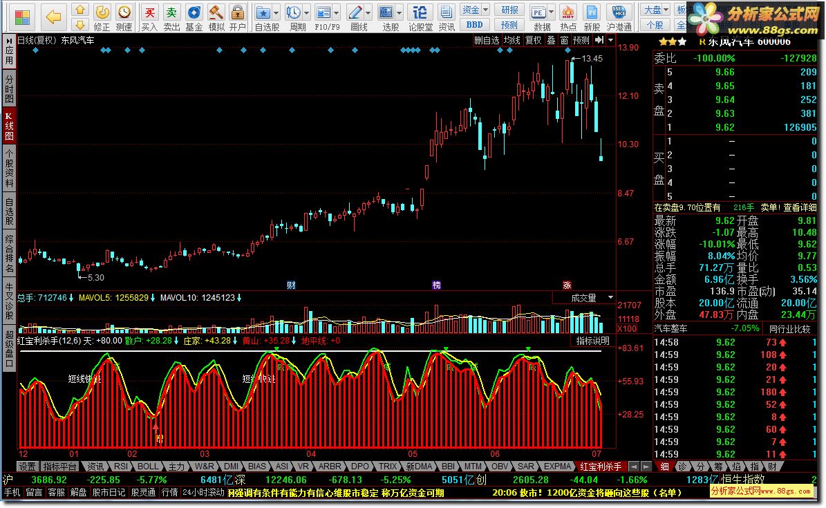Click the skip-to-end arrow on chart toolbar

click(x=599, y=40)
